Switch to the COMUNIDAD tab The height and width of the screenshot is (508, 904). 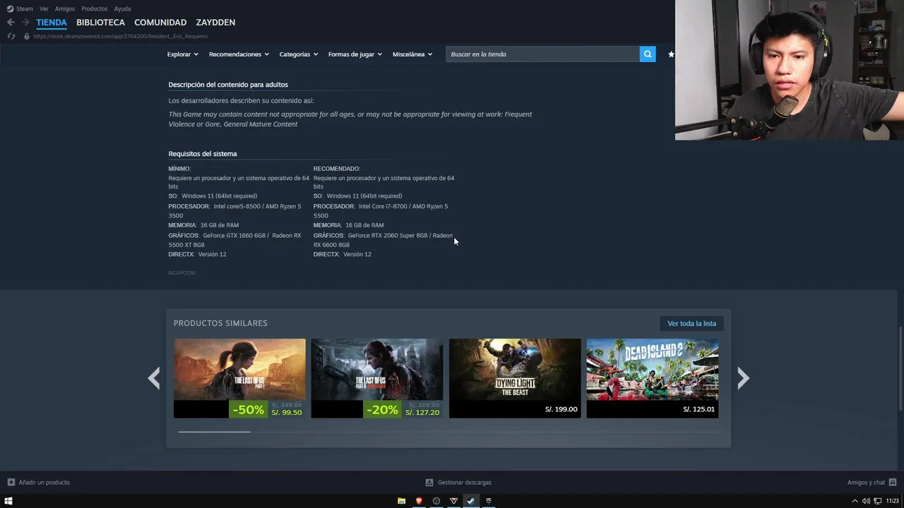point(160,23)
